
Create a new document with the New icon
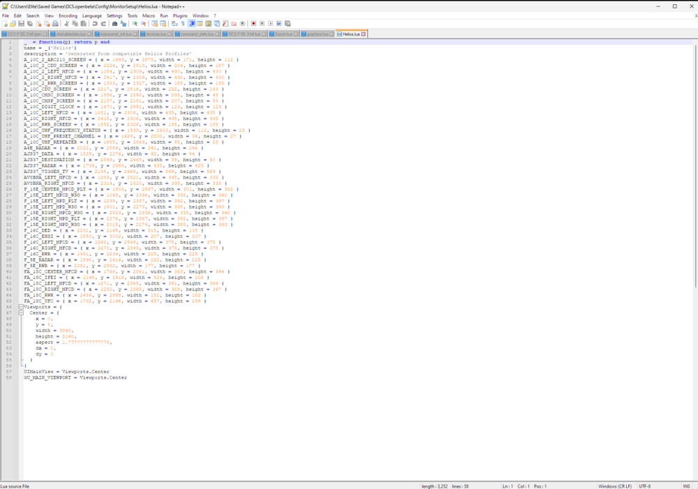4,24
